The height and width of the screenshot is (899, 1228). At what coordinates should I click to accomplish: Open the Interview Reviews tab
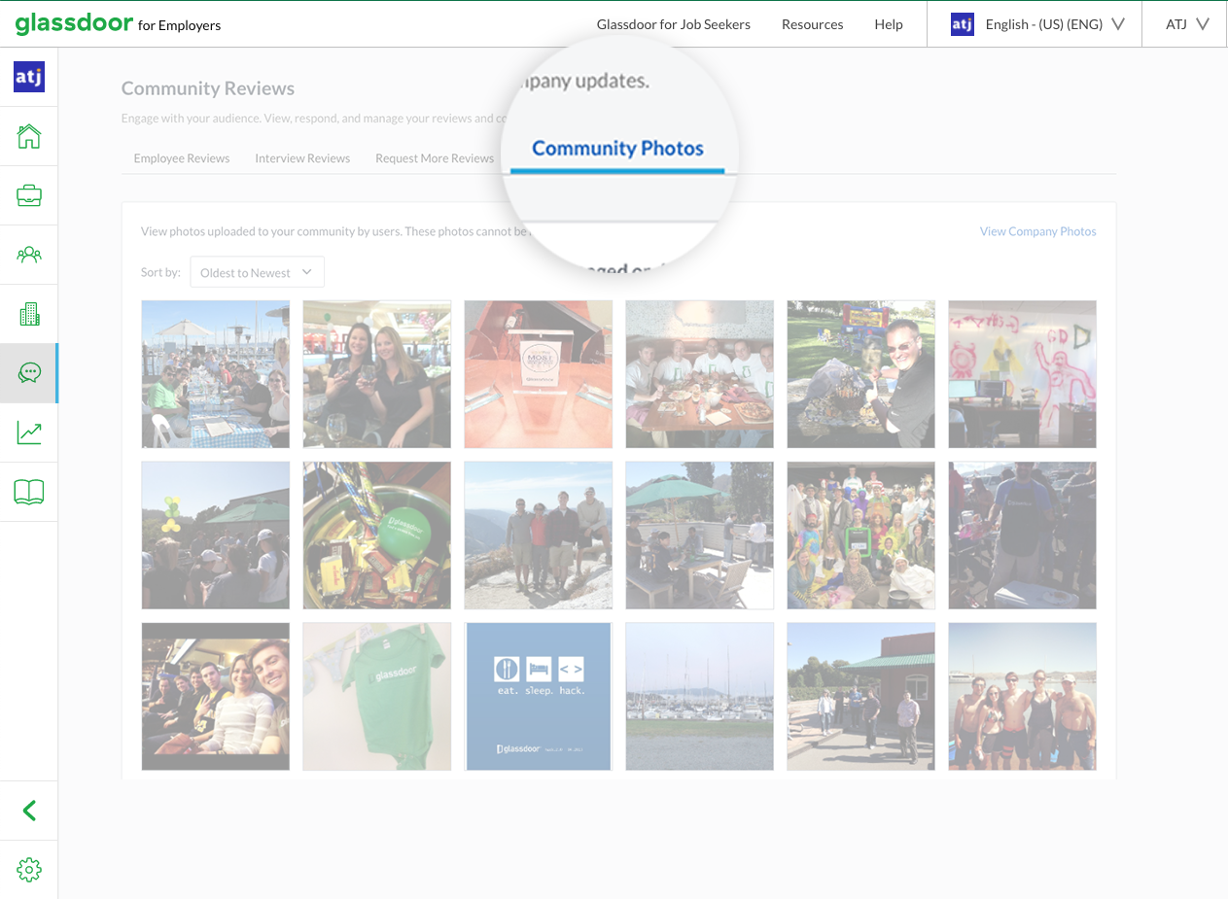302,157
